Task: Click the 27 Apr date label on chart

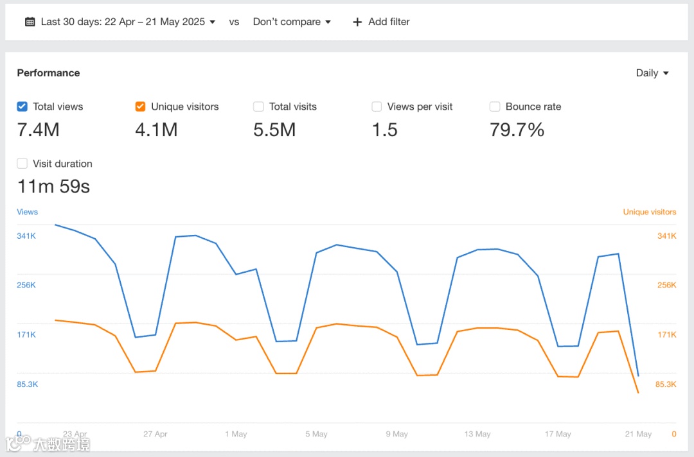Action: 156,434
